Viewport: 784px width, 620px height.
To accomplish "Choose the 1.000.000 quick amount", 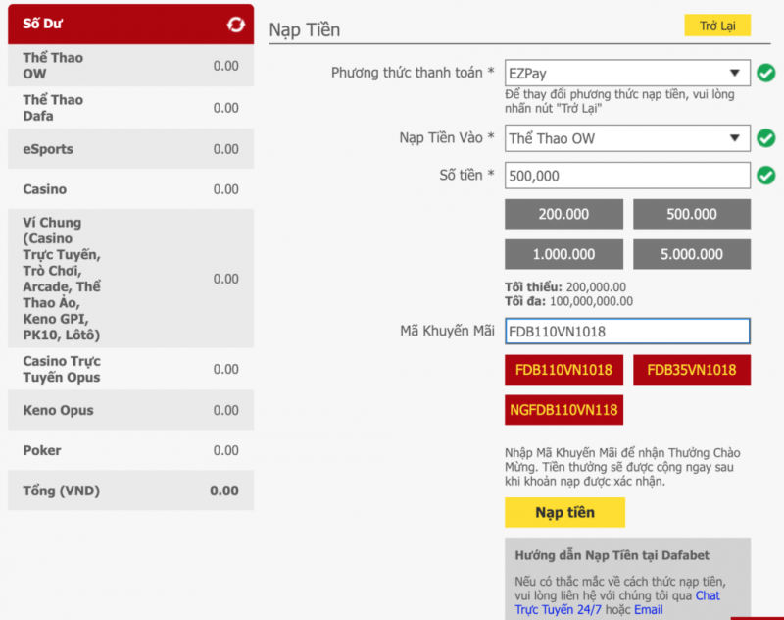I will click(x=563, y=254).
